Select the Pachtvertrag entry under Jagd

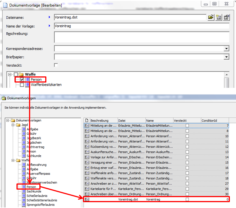35,147
